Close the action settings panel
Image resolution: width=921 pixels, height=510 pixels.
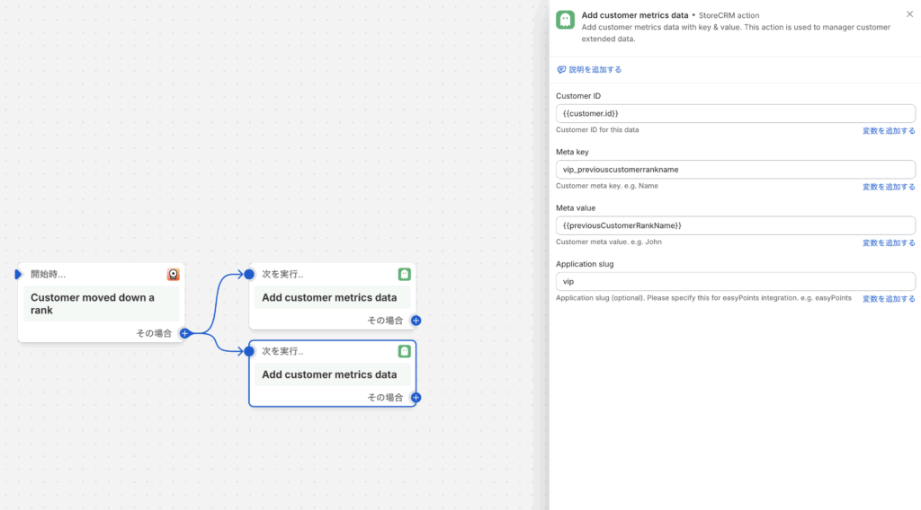coord(909,14)
